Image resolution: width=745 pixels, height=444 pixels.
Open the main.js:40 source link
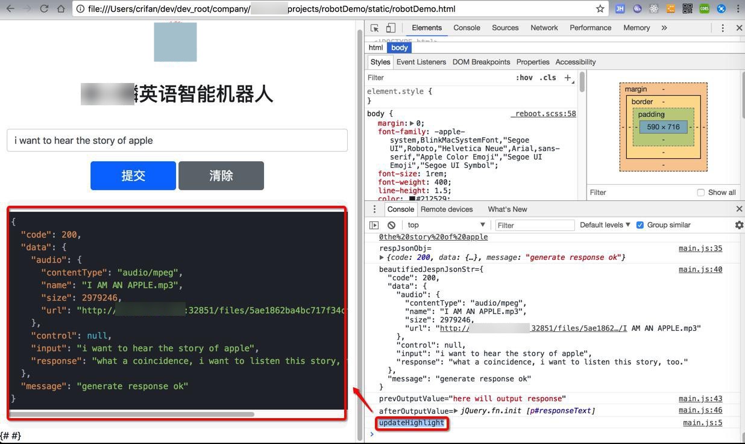tap(700, 270)
